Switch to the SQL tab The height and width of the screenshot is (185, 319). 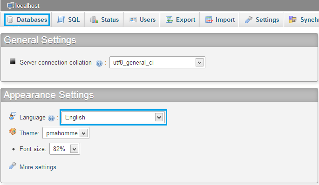pos(68,20)
